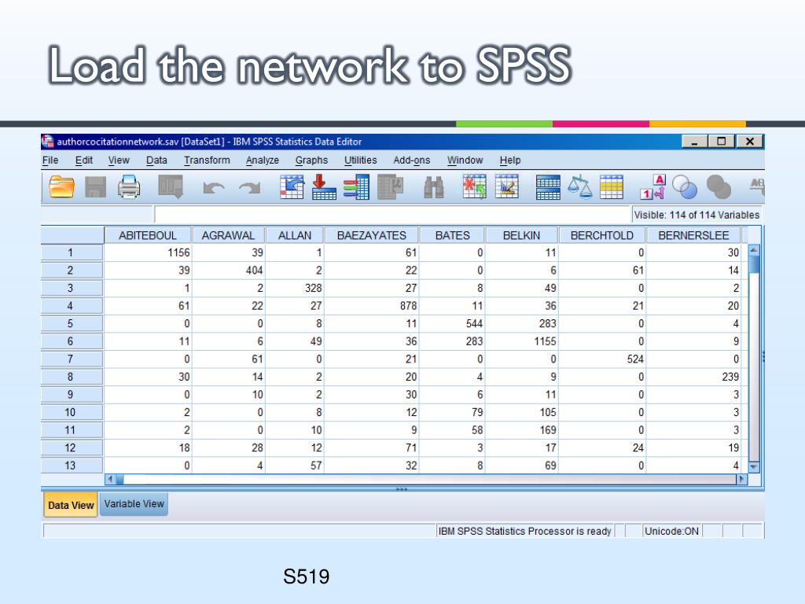The image size is (805, 604).
Task: Open the View menu
Action: click(119, 160)
